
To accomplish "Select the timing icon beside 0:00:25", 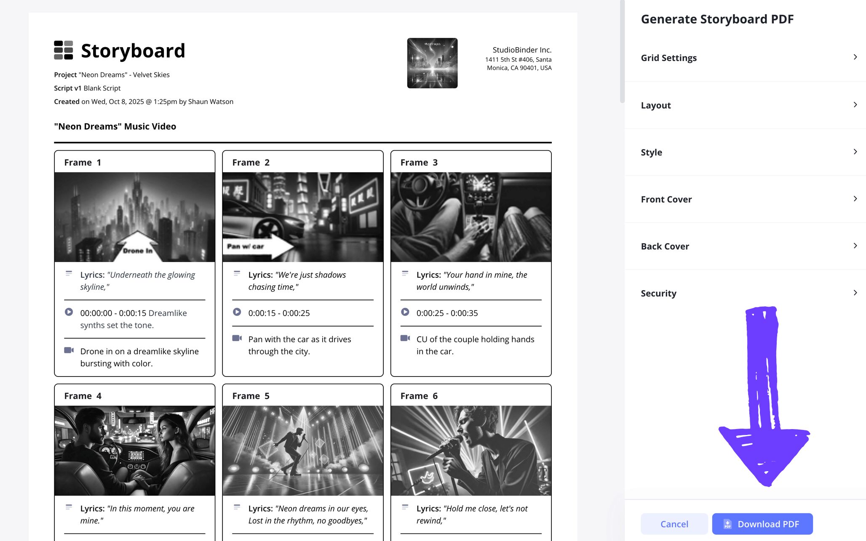I will click(x=405, y=312).
